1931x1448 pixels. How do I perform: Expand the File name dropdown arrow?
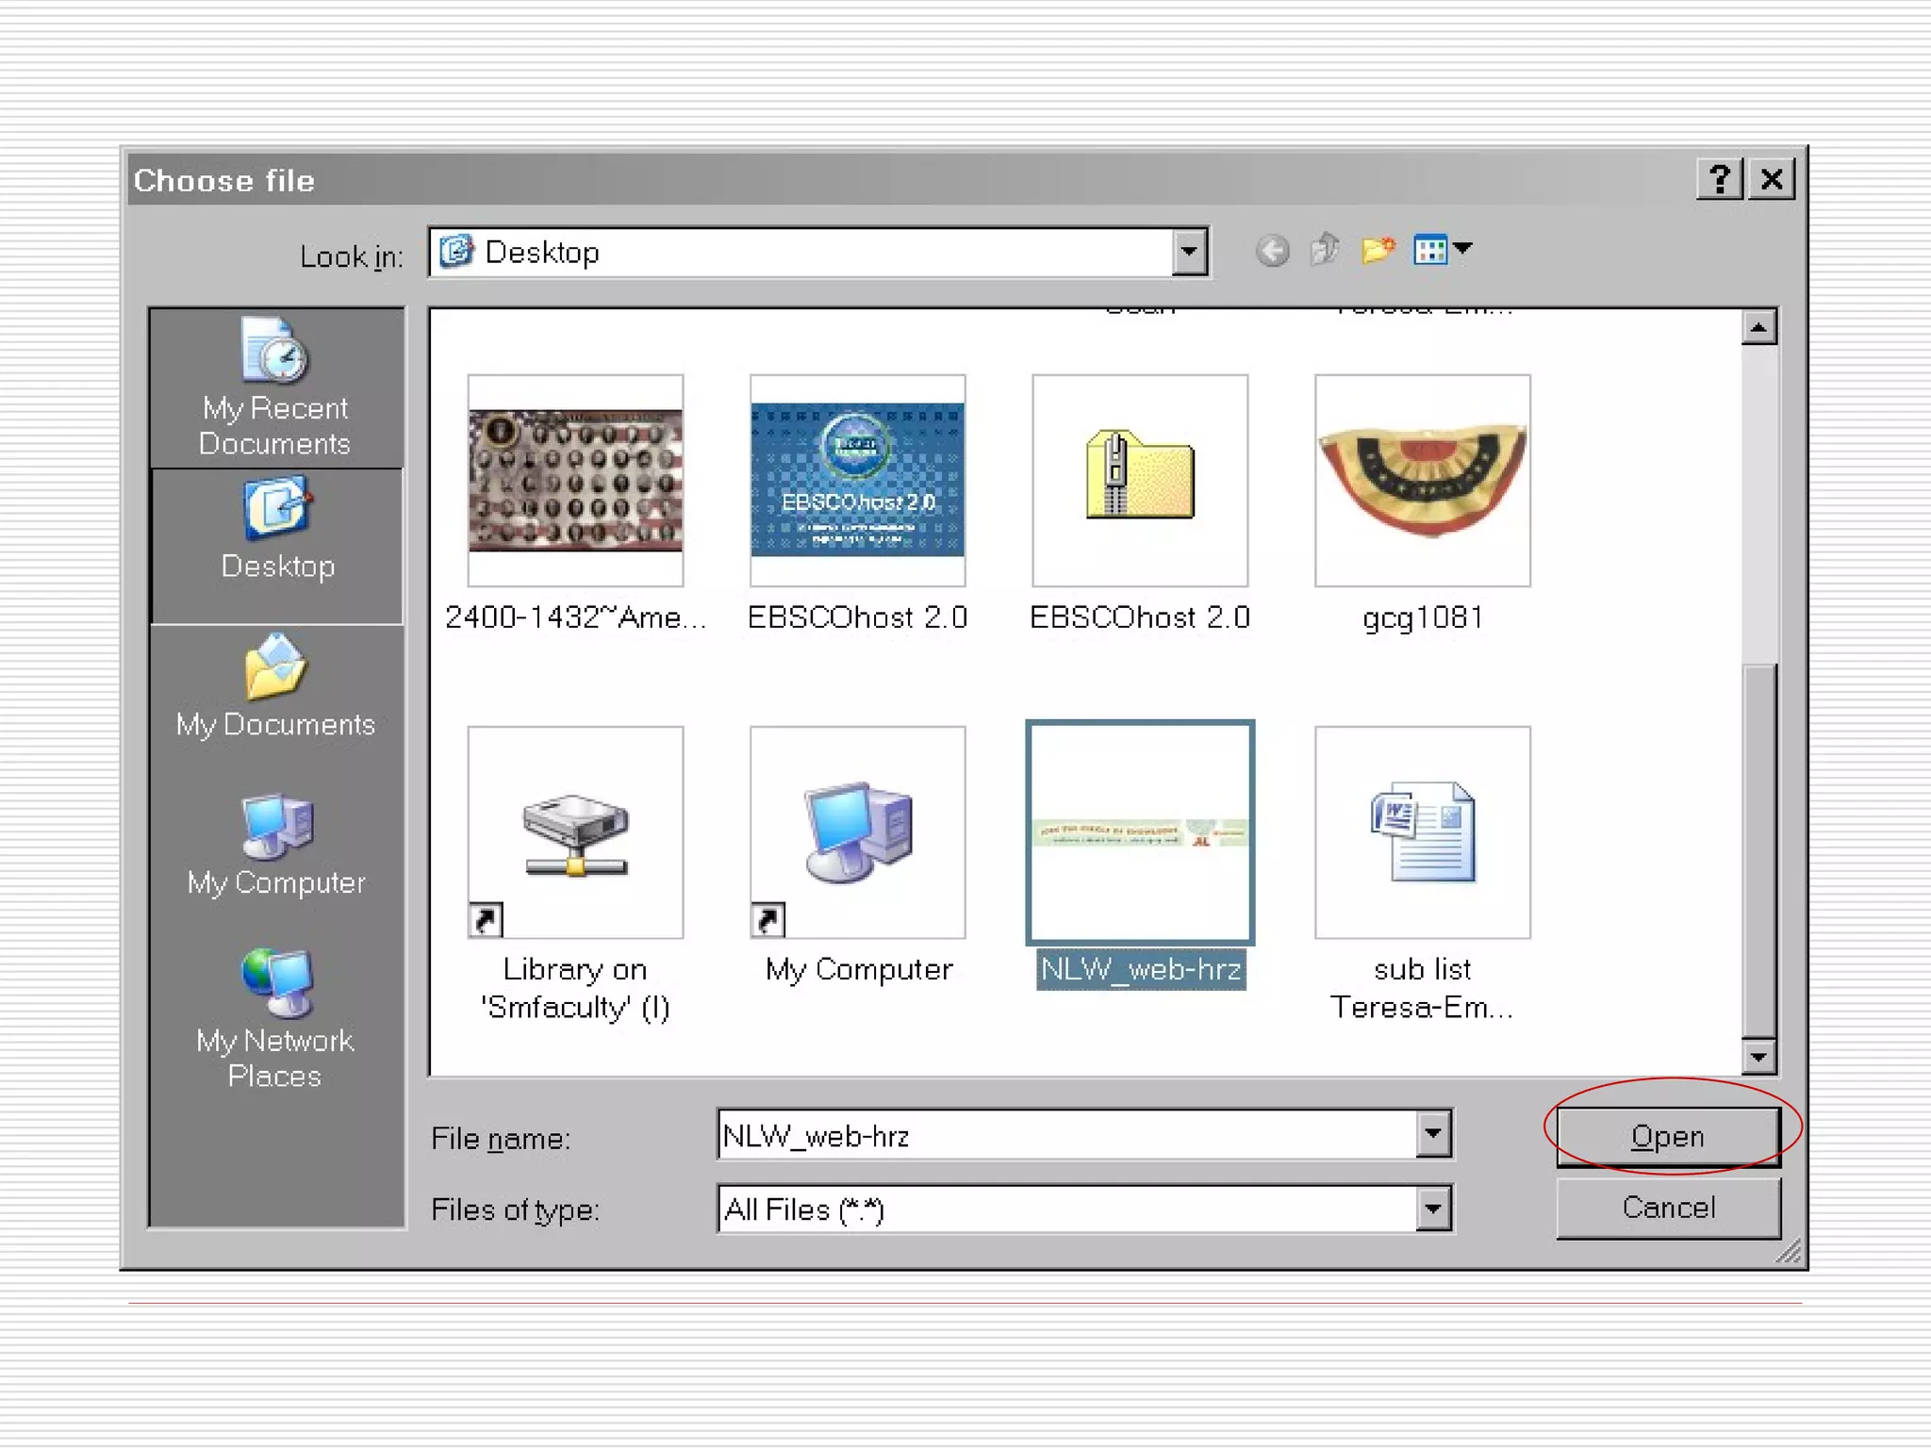coord(1432,1134)
